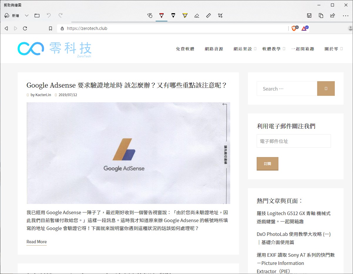Save the snip with the floppy disk icon
The image size is (353, 274).
(309, 16)
